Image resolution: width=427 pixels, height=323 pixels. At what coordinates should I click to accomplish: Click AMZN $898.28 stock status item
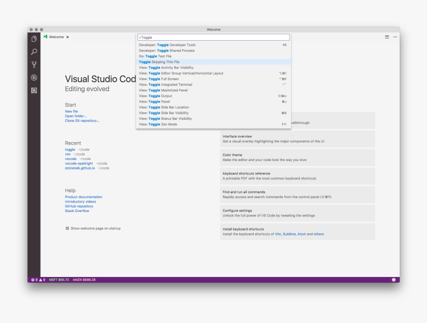point(84,280)
